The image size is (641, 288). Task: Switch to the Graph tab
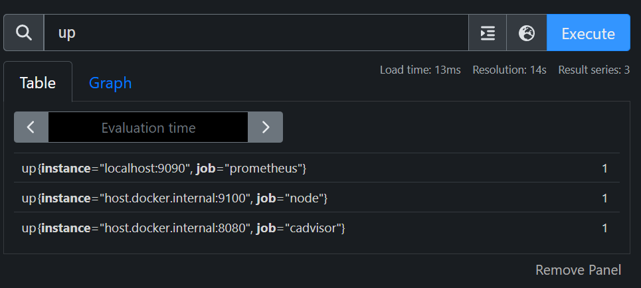110,83
